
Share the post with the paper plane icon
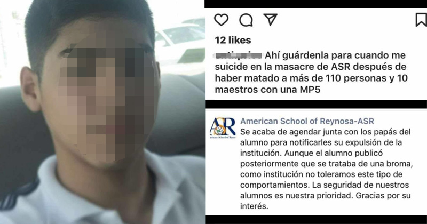click(271, 19)
